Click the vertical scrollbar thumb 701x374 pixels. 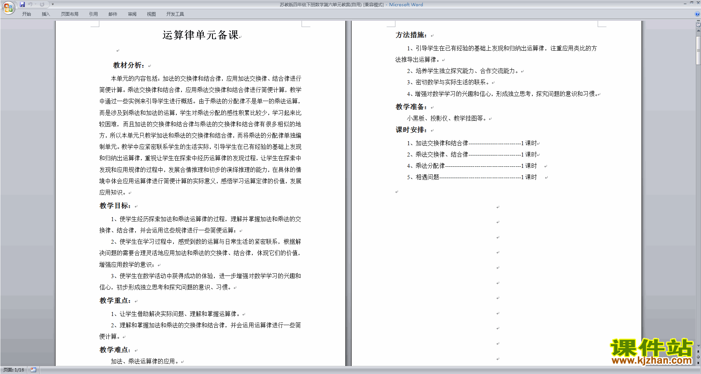click(x=698, y=50)
